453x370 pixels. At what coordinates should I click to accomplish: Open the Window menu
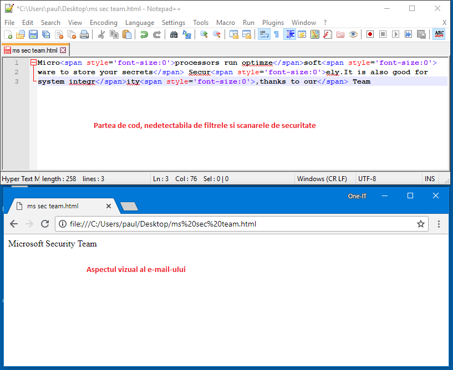point(304,23)
